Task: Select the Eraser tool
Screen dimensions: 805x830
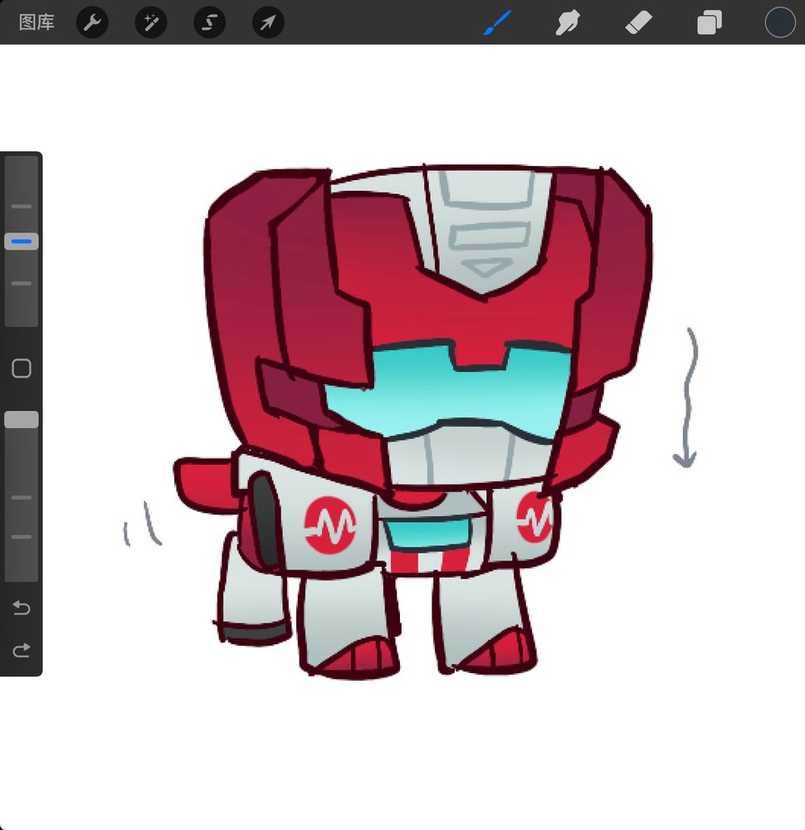Action: pos(639,23)
